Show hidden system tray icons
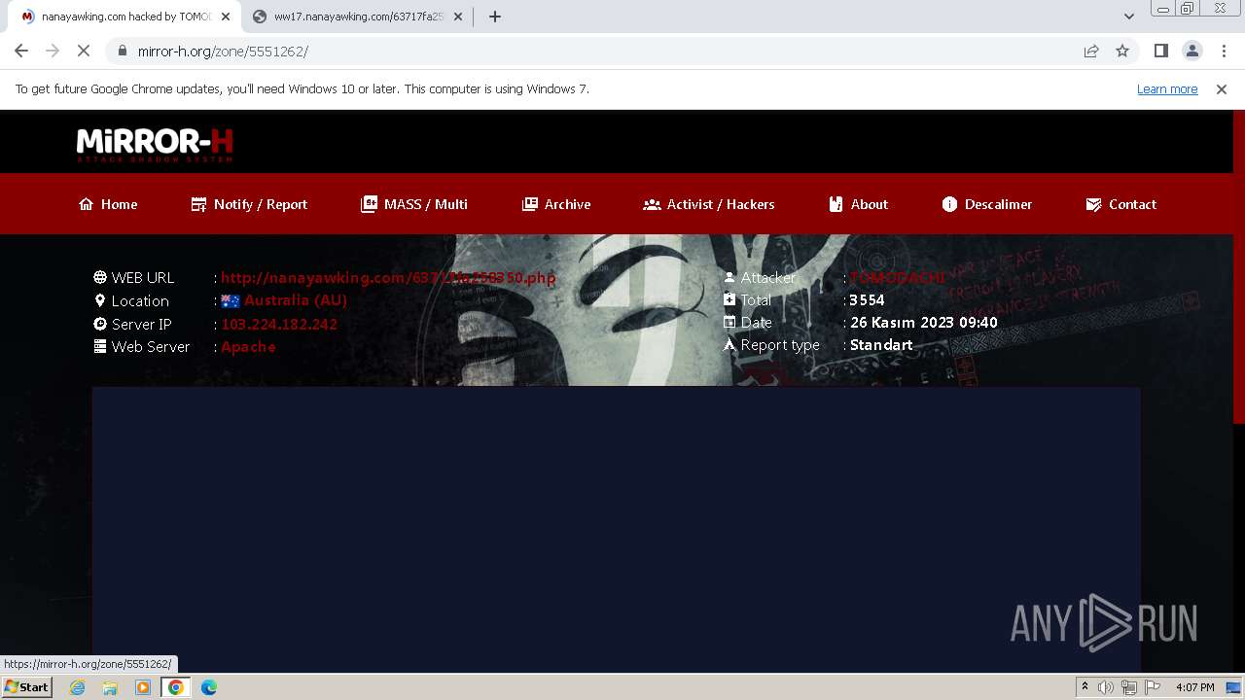The image size is (1245, 700). (1085, 687)
